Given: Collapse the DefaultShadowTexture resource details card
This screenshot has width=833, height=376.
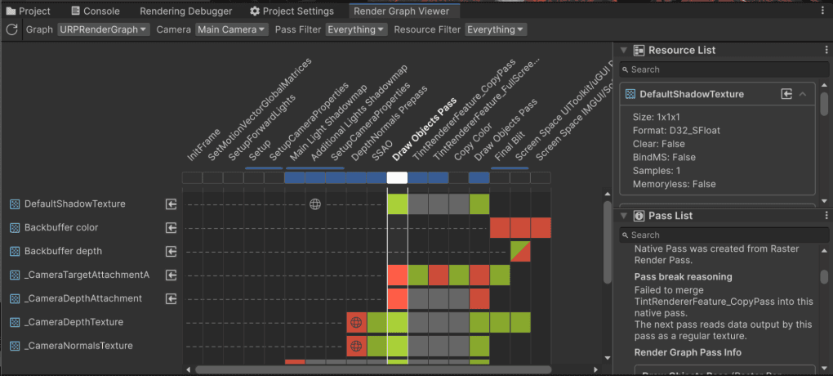Looking at the screenshot, I should (x=803, y=94).
